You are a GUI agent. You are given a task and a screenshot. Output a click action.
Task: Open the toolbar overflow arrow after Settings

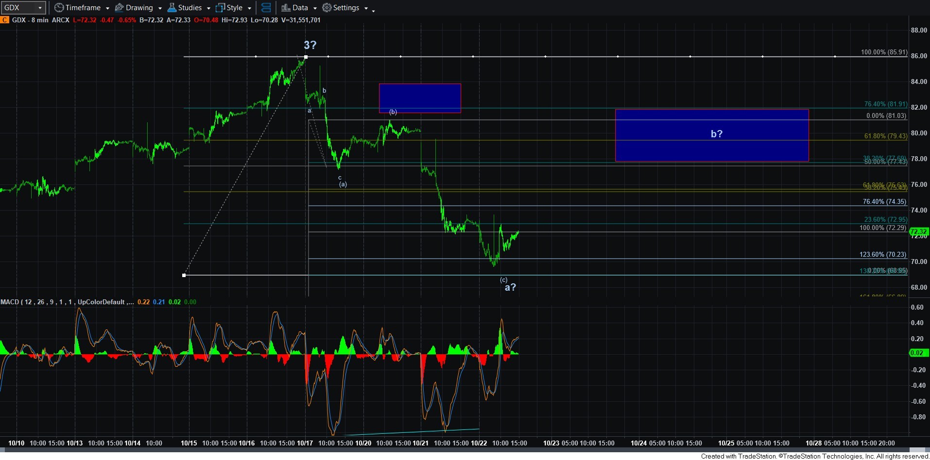pyautogui.click(x=373, y=10)
